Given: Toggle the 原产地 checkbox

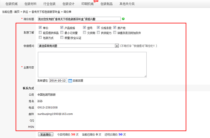Looking at the screenshot, I should click(x=115, y=28).
